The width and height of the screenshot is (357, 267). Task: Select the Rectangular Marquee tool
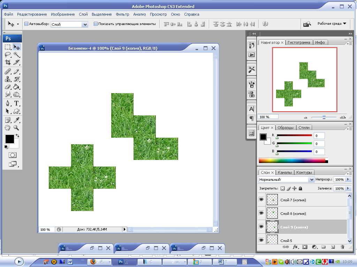click(8, 47)
